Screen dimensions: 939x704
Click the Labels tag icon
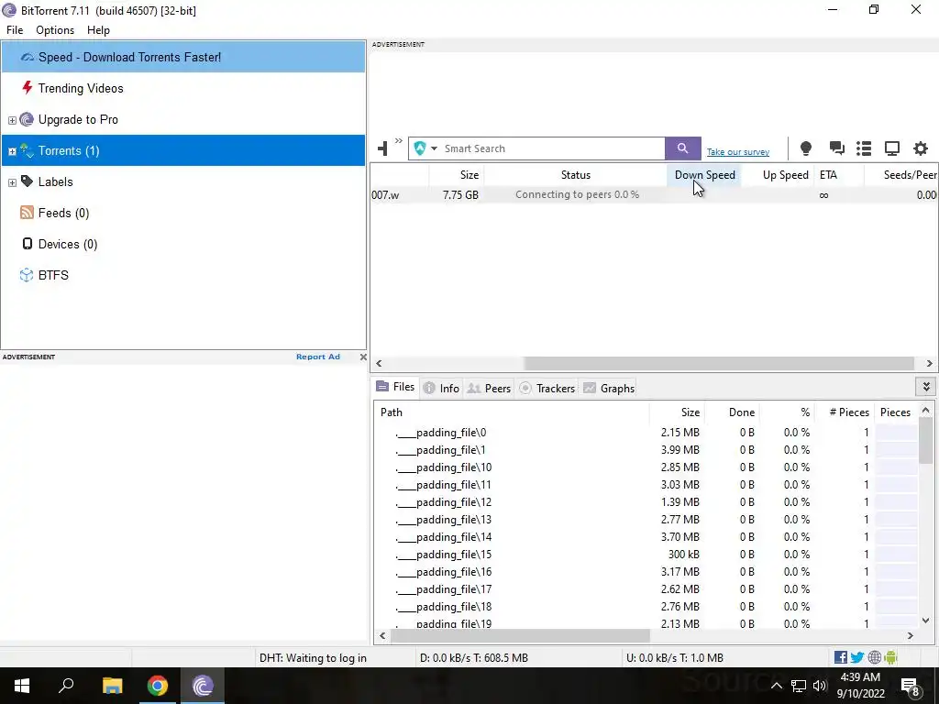(x=27, y=181)
